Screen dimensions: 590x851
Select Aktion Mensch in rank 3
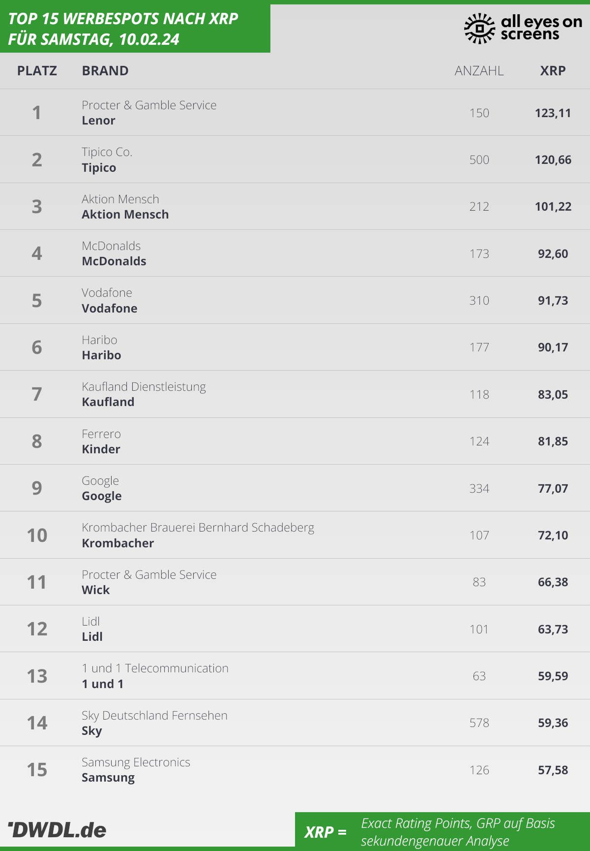point(125,215)
